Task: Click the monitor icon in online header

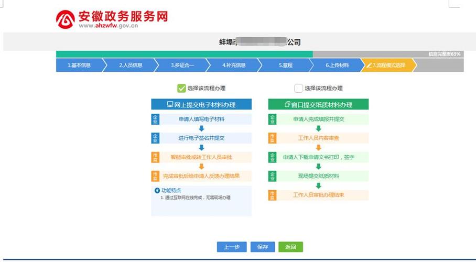Action: pos(170,104)
